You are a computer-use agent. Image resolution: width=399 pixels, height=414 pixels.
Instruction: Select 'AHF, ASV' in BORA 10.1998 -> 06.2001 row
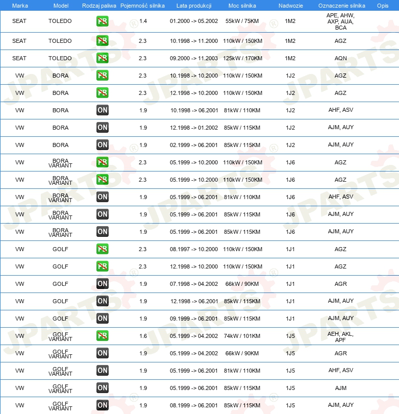341,110
